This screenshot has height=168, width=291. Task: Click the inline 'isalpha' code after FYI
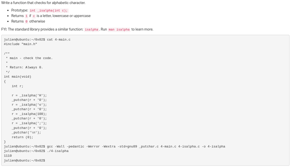point(91,30)
